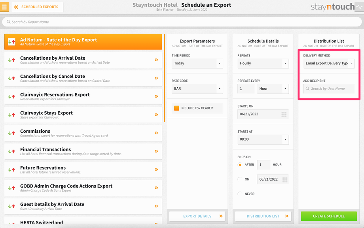
Task: Select the Commissions export
Action: (83, 133)
